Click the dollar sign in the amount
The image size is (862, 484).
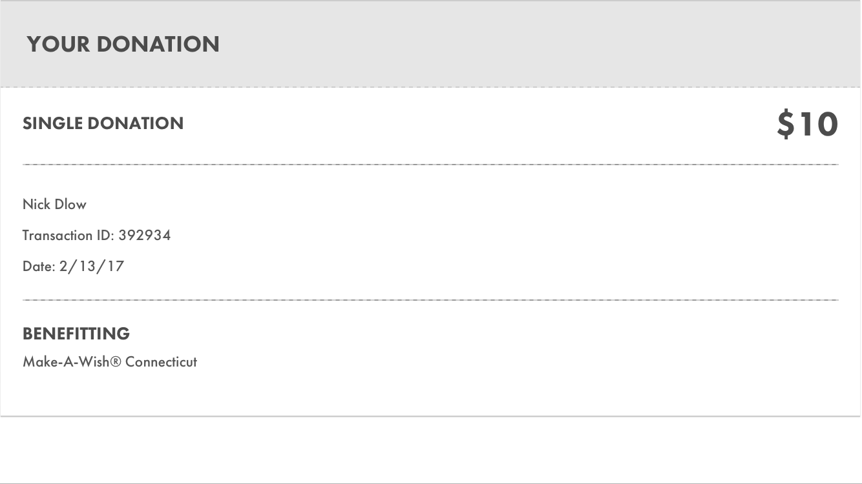tap(786, 124)
